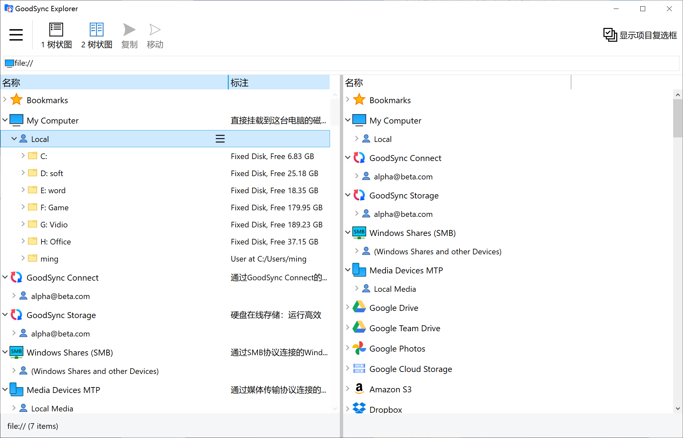
Task: Click right pane scrollbar up arrow
Action: (x=678, y=95)
